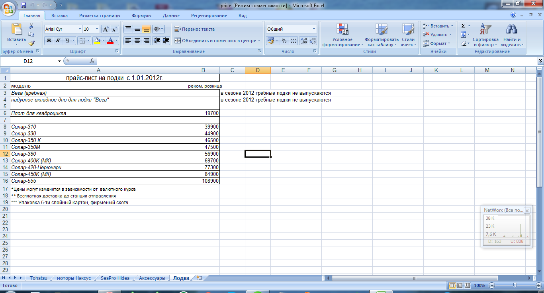Select Normal view in status bar
This screenshot has height=293, width=544.
pos(452,285)
